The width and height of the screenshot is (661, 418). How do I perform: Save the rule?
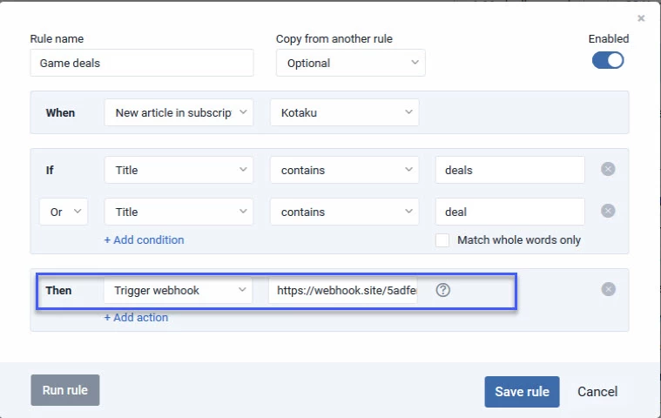(522, 392)
